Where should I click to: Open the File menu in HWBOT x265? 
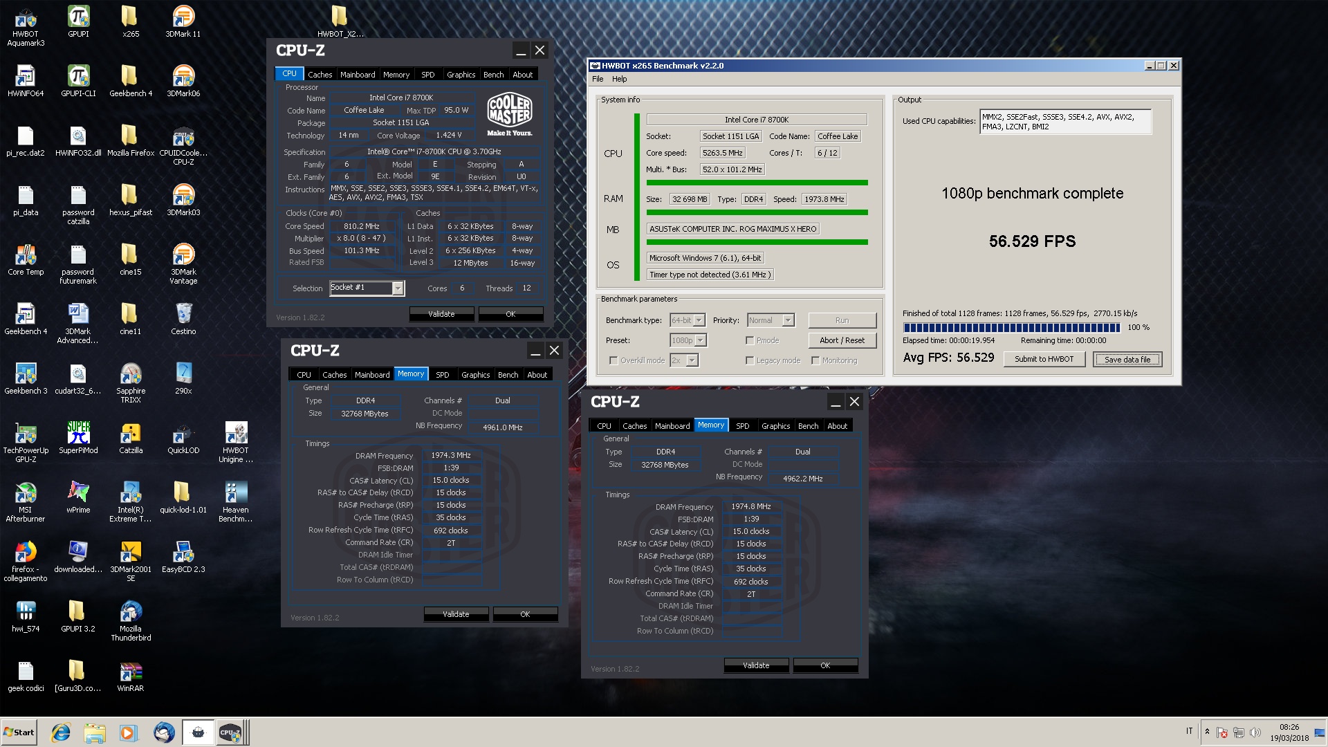[598, 79]
